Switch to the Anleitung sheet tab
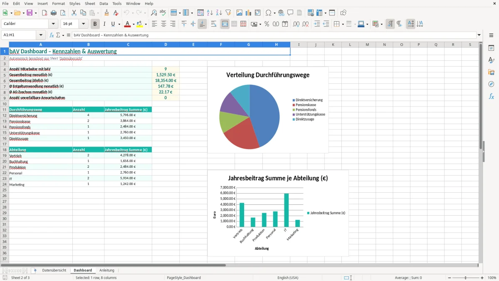 click(x=107, y=271)
